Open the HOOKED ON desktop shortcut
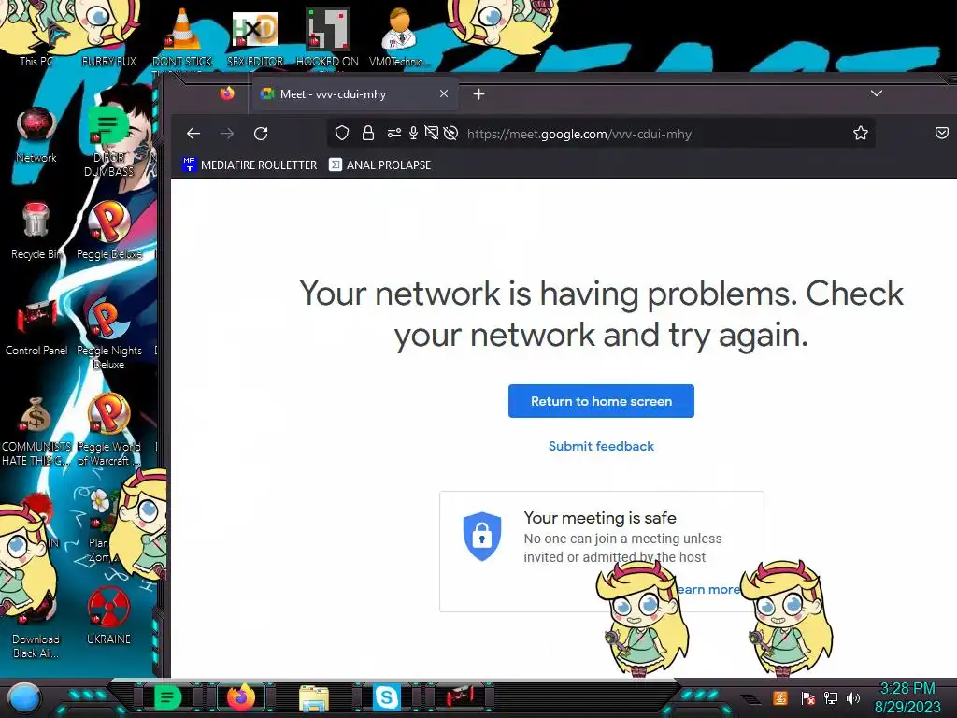 pos(327,36)
